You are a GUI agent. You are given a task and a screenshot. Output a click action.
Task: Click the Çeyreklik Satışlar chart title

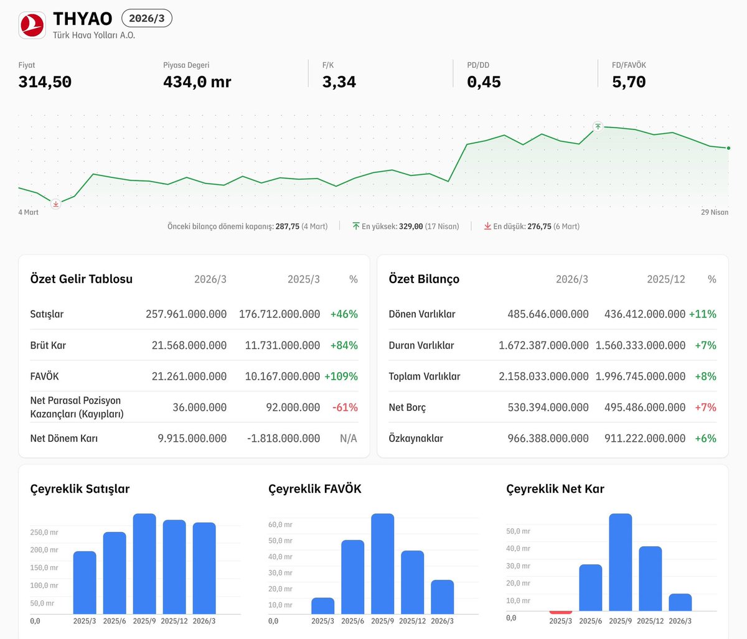80,489
